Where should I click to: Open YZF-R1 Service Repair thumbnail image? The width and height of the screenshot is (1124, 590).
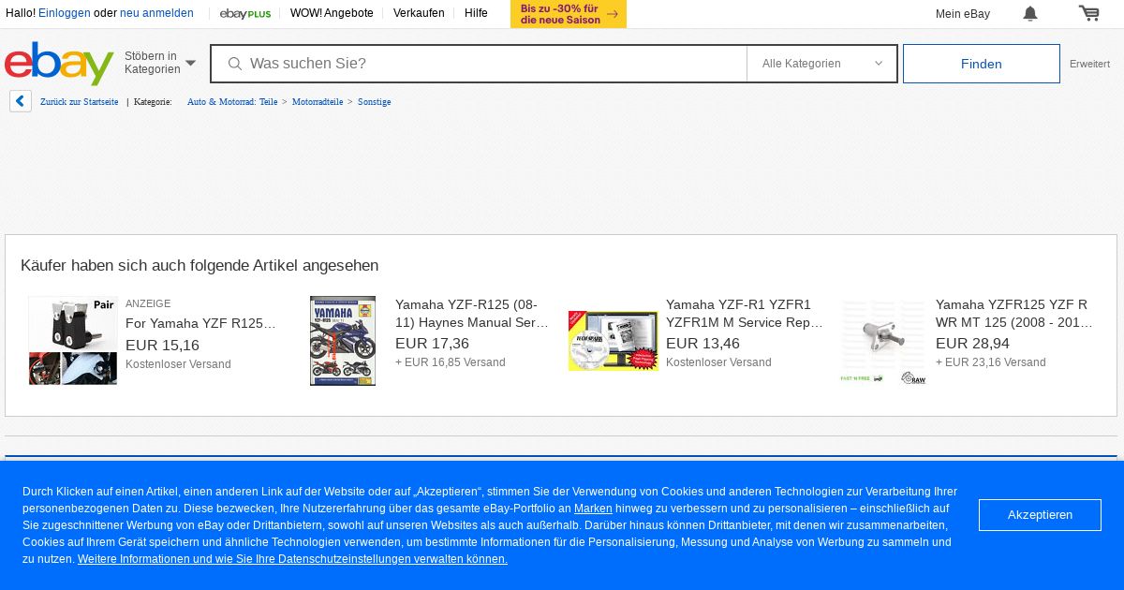point(614,341)
